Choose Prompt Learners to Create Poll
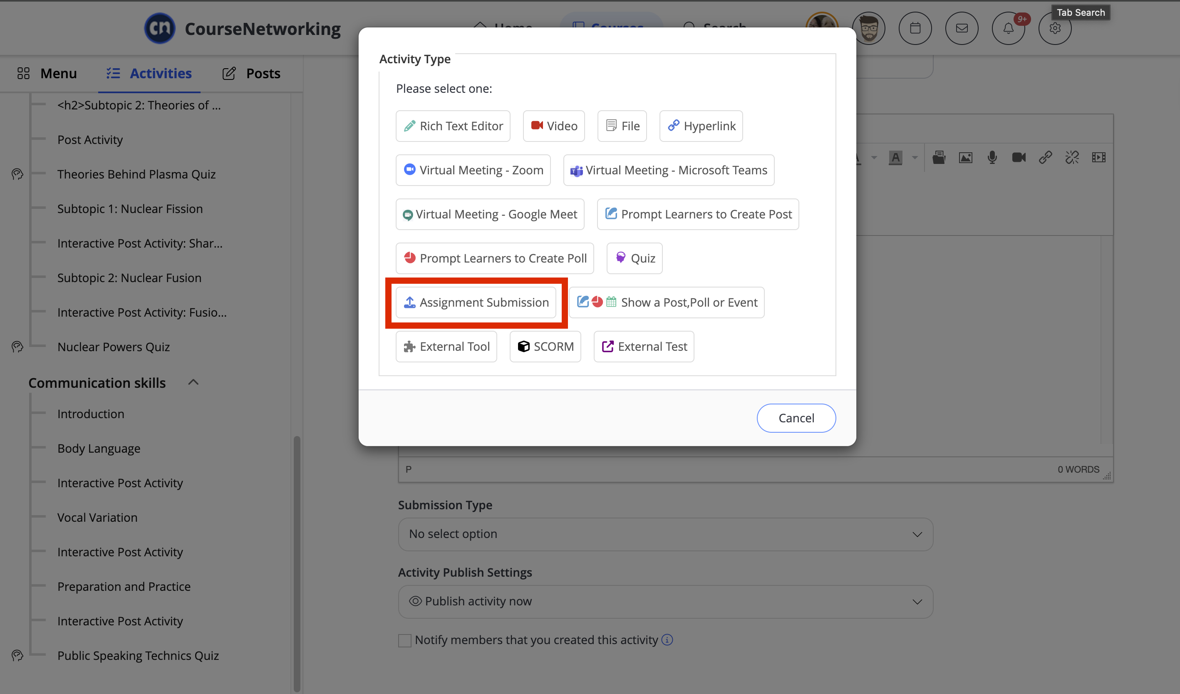This screenshot has width=1180, height=694. (494, 258)
